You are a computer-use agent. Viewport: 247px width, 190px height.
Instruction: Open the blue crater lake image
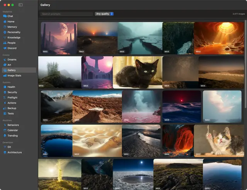tap(57, 141)
